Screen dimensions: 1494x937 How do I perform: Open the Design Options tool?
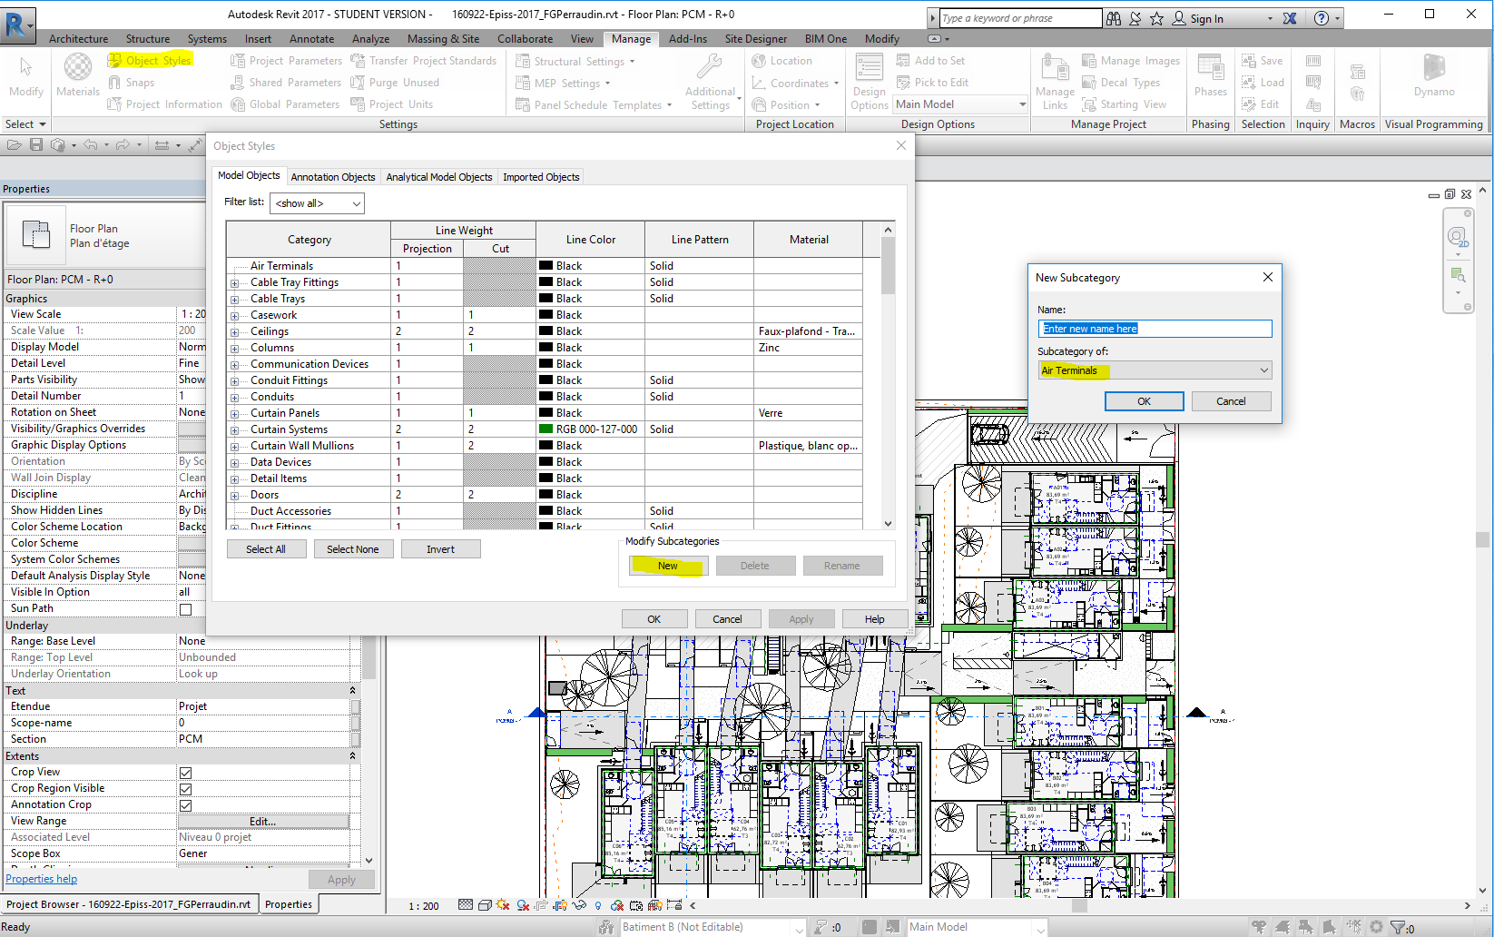pos(869,77)
